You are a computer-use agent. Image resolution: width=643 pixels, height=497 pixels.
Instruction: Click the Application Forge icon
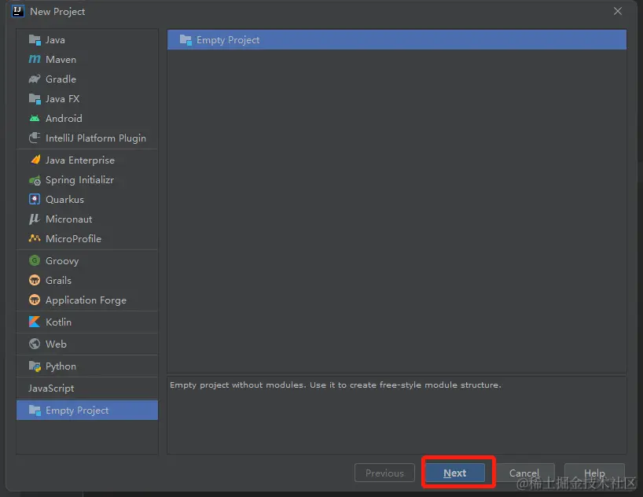point(35,300)
